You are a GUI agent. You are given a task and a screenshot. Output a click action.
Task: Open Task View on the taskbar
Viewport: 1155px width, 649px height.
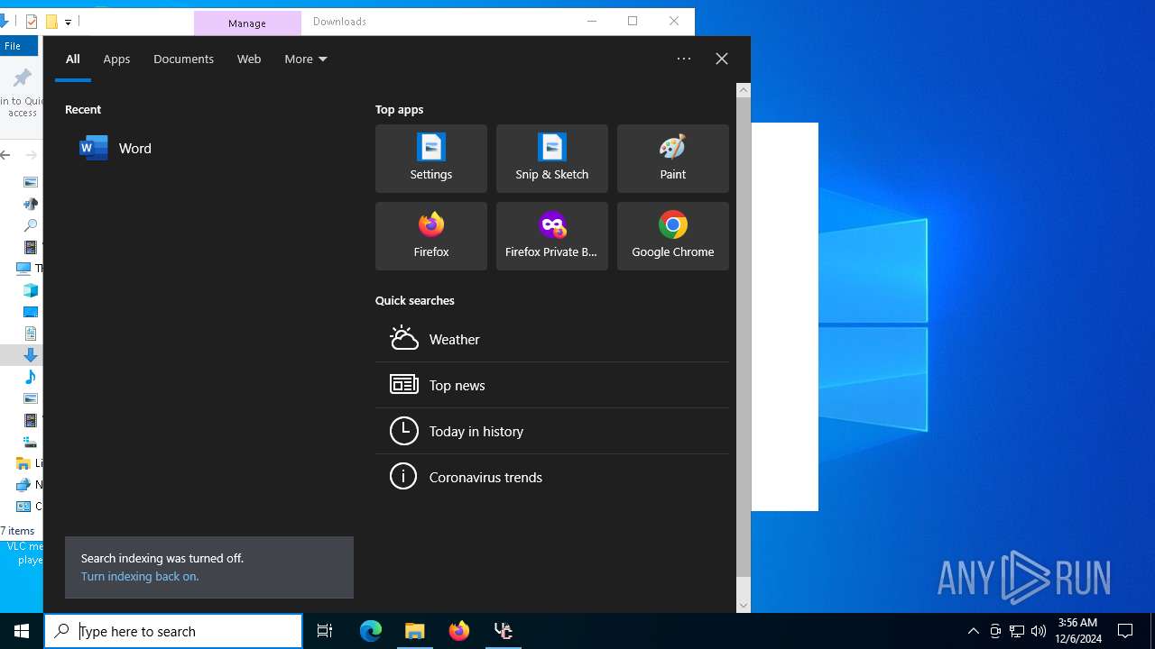[325, 631]
